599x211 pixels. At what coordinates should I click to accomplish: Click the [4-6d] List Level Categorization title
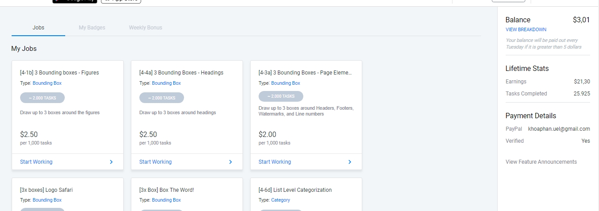(x=295, y=190)
